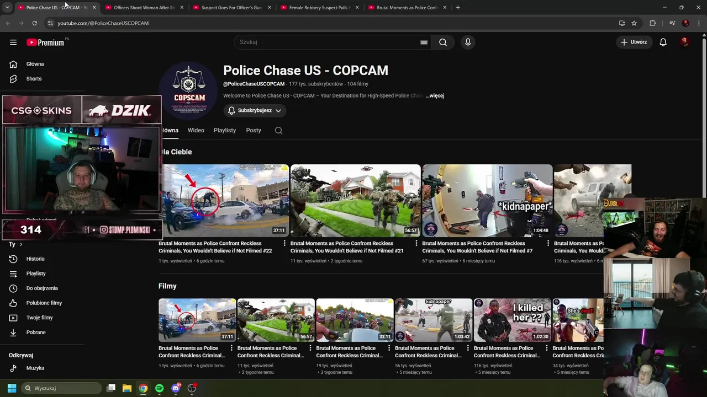Open a new Chrome tab
Viewport: 707px width, 397px height.
(458, 8)
